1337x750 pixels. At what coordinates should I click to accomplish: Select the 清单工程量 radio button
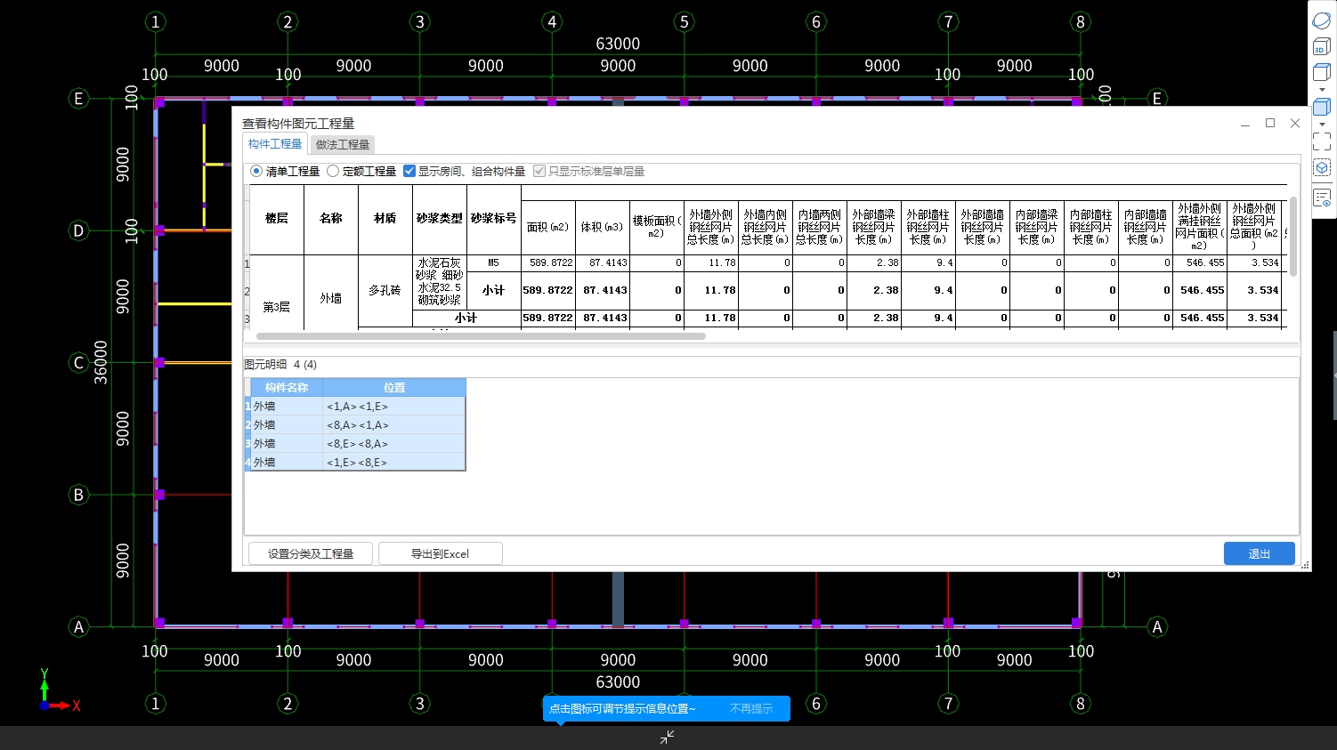256,171
